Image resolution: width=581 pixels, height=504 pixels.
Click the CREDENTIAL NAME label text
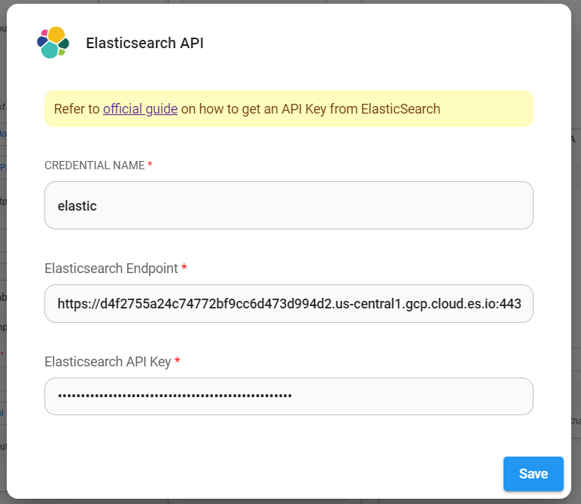pyautogui.click(x=94, y=165)
